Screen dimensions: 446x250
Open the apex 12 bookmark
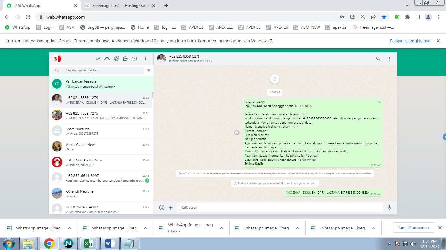pyautogui.click(x=336, y=27)
